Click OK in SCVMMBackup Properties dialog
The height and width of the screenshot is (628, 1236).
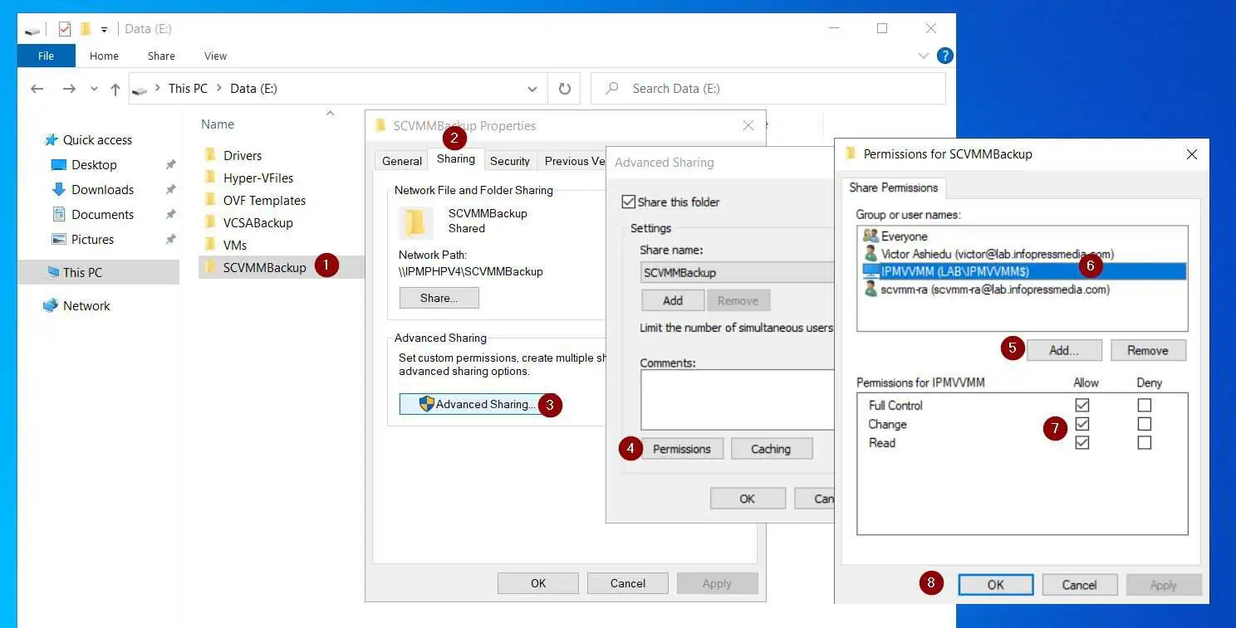[x=538, y=583]
